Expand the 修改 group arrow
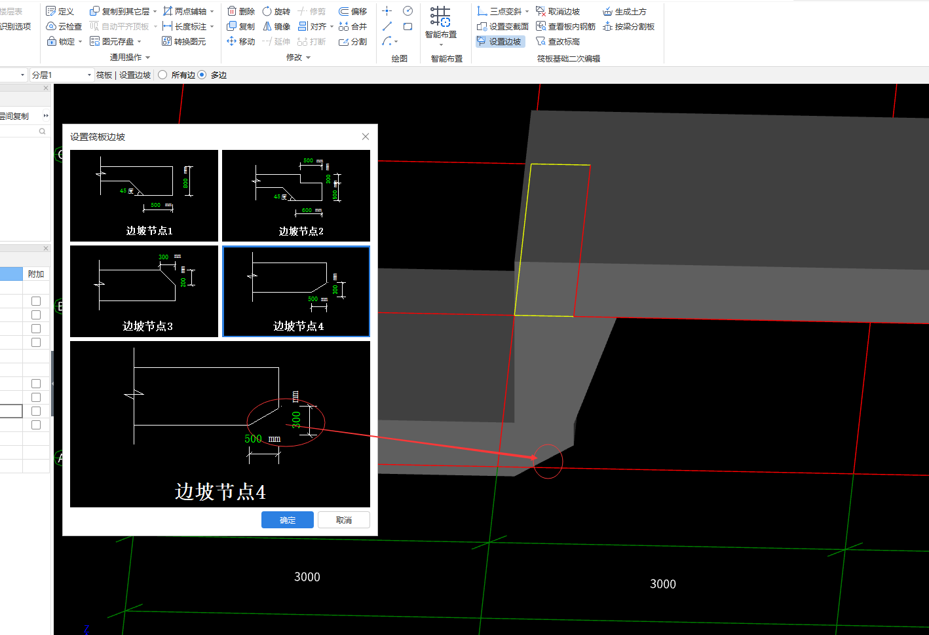Image resolution: width=929 pixels, height=635 pixels. tap(309, 58)
